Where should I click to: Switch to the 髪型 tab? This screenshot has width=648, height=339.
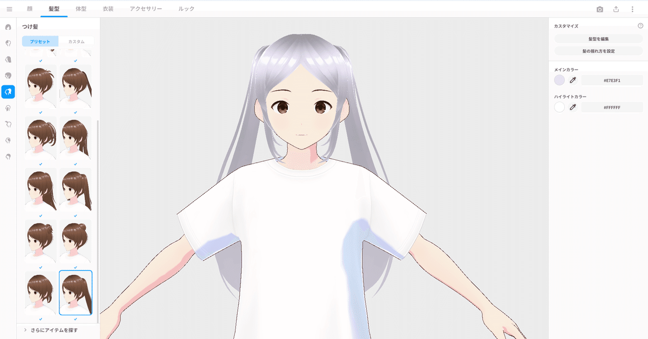[x=54, y=9]
